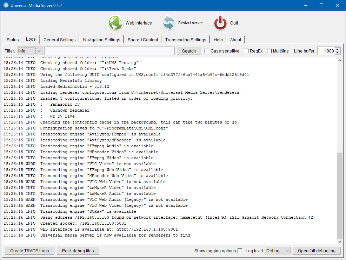Minimize the Universal Media Server window
Image resolution: width=346 pixels, height=260 pixels.
pyautogui.click(x=306, y=5)
